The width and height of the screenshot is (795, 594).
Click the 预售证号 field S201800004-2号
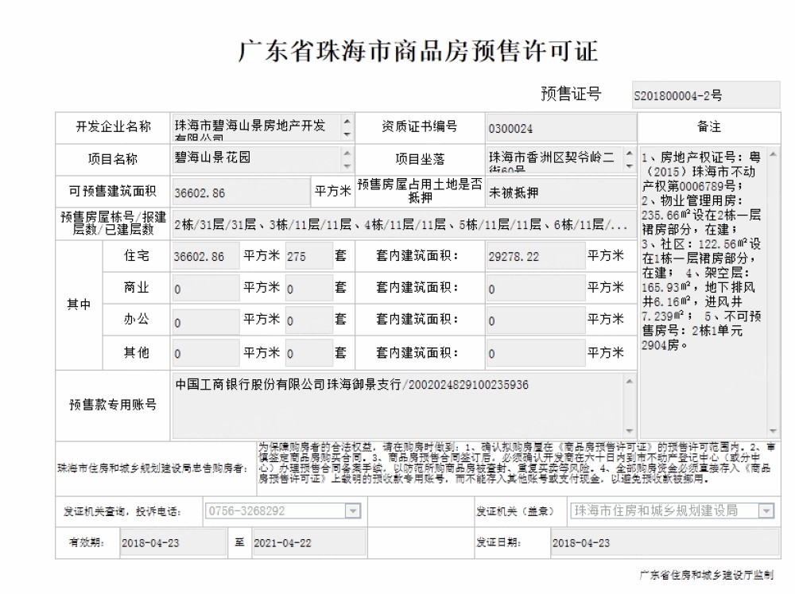pyautogui.click(x=706, y=95)
